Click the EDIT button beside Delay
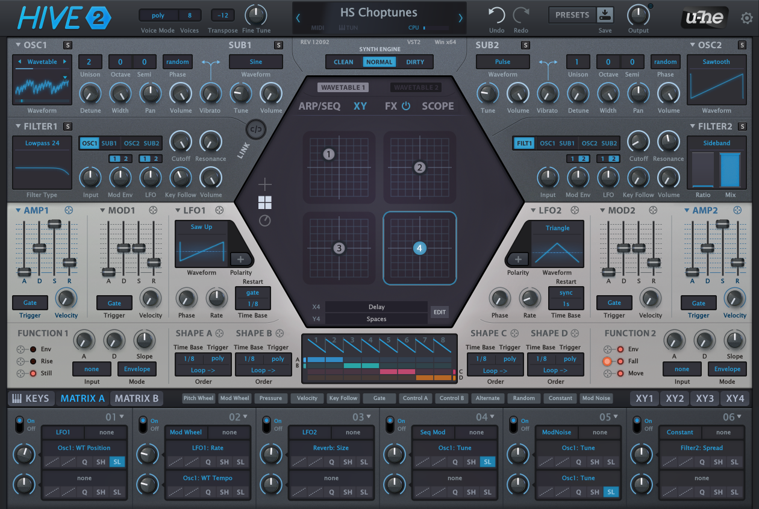 (x=440, y=312)
